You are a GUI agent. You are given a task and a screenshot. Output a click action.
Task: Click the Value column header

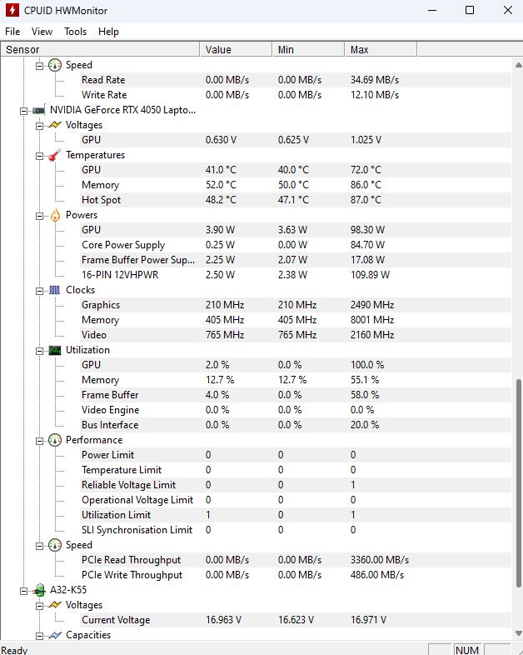point(237,50)
